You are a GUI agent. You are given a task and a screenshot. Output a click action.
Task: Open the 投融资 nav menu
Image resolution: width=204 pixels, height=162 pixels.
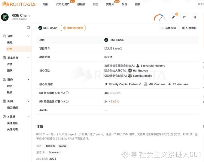click(x=81, y=4)
